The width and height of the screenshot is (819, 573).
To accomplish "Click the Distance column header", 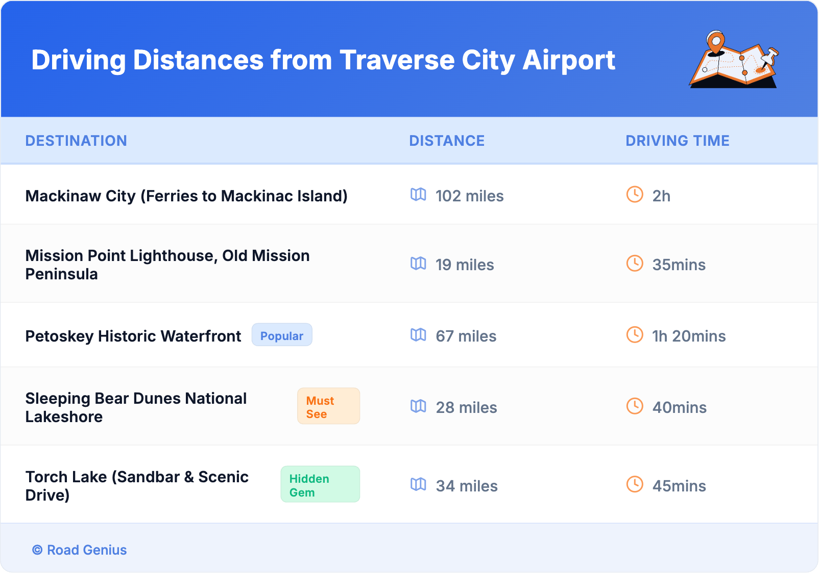I will [x=447, y=141].
